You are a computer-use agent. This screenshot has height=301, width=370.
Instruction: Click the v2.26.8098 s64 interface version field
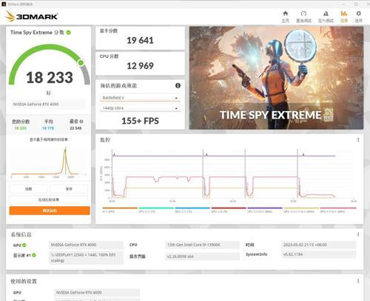[x=202, y=257]
